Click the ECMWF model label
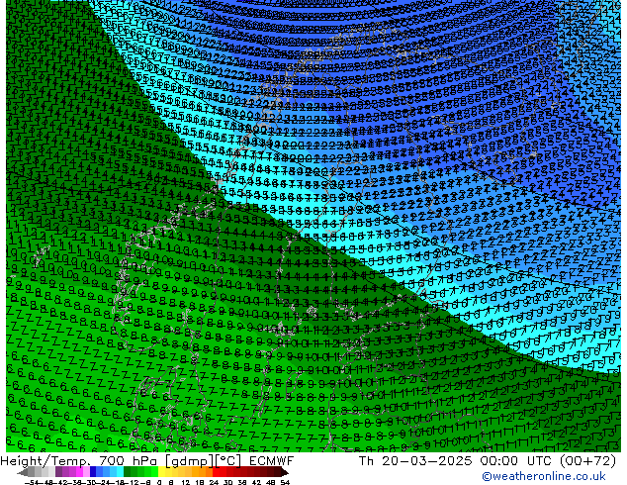The image size is (627, 485). (x=272, y=461)
